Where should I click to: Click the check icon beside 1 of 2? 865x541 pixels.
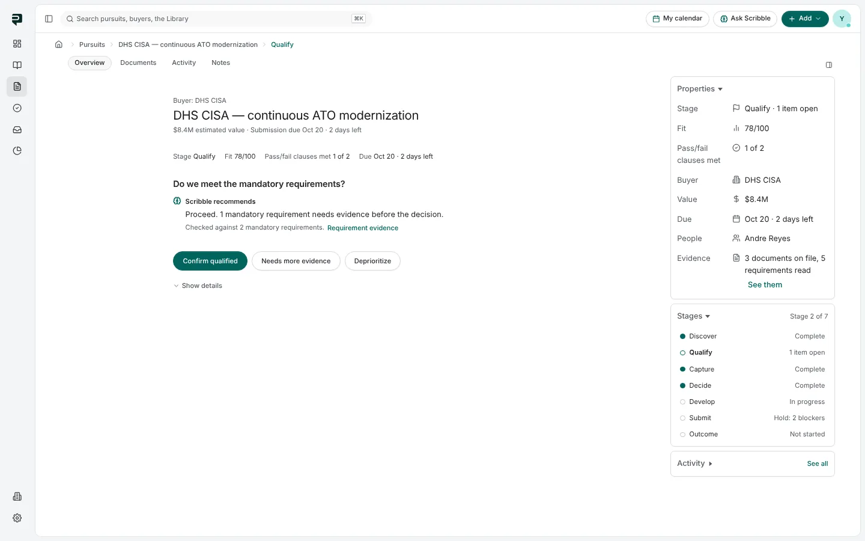tap(736, 148)
